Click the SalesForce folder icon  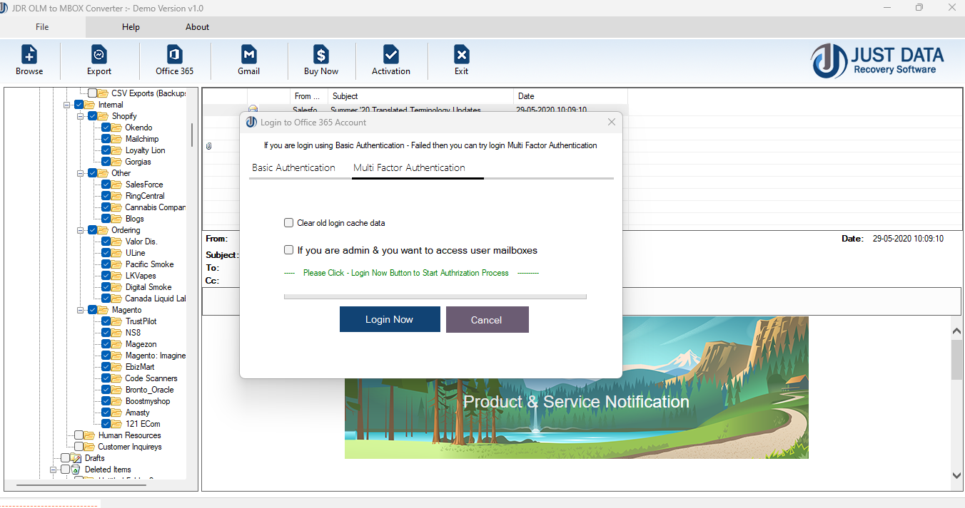pos(117,185)
